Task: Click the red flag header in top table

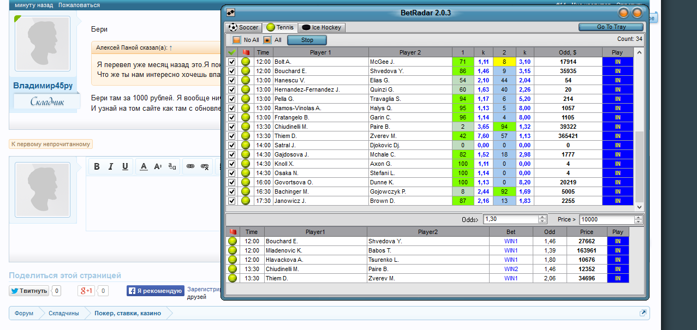Action: [x=246, y=52]
